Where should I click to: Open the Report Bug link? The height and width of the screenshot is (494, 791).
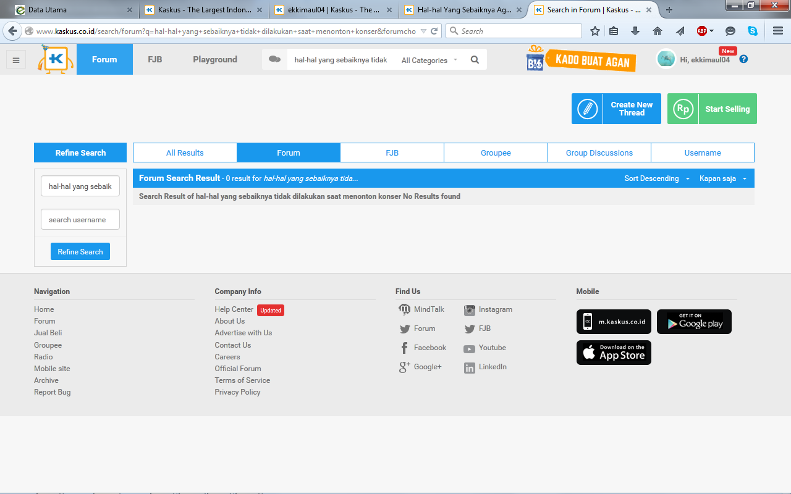53,392
